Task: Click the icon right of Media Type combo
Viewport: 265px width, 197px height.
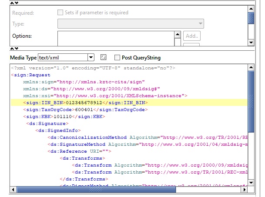Action: (103, 57)
